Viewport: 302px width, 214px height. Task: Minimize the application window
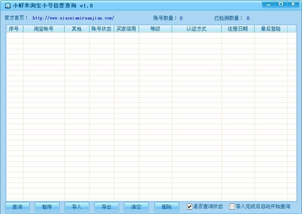coord(269,4)
